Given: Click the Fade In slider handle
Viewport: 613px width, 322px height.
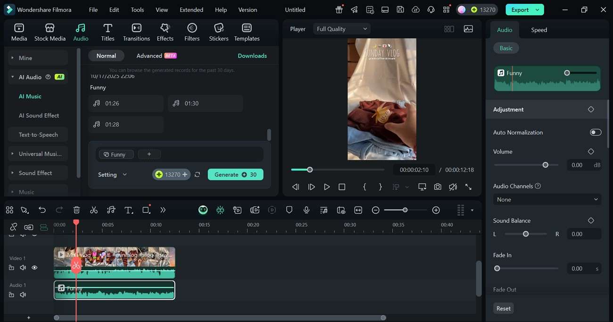Looking at the screenshot, I should (x=497, y=268).
